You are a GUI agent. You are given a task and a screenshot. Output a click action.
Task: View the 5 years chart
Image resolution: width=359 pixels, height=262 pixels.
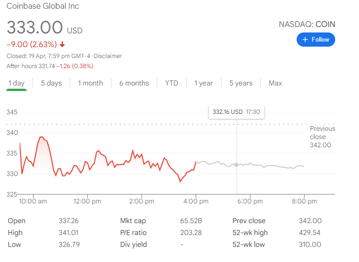pyautogui.click(x=241, y=83)
